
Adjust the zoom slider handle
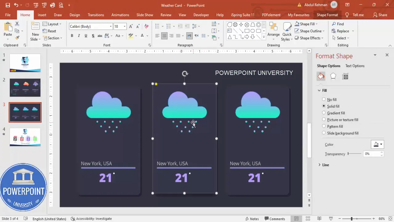click(352, 219)
